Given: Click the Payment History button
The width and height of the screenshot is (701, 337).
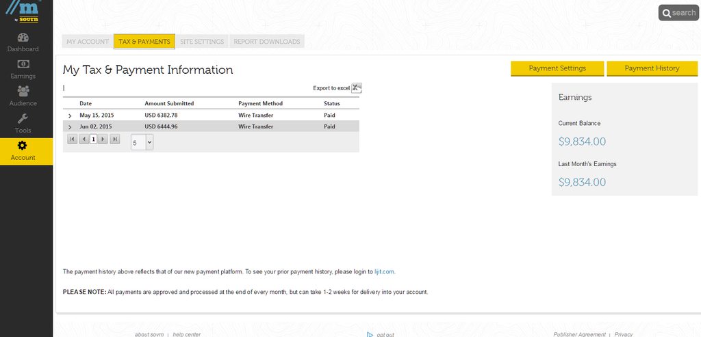Looking at the screenshot, I should point(652,68).
